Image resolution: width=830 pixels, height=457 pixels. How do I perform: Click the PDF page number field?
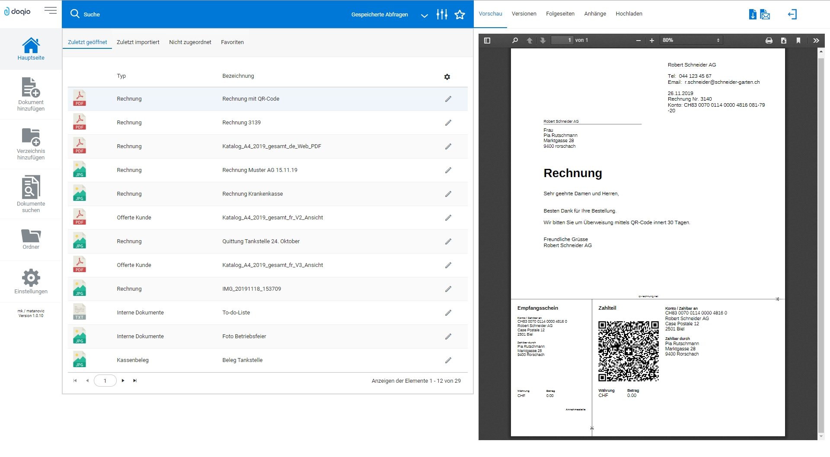click(562, 40)
